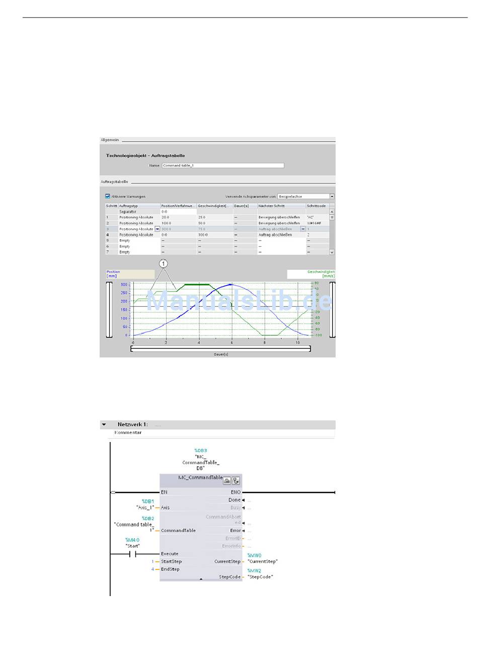
Task: Click EndStep input value 4
Action: (x=152, y=569)
